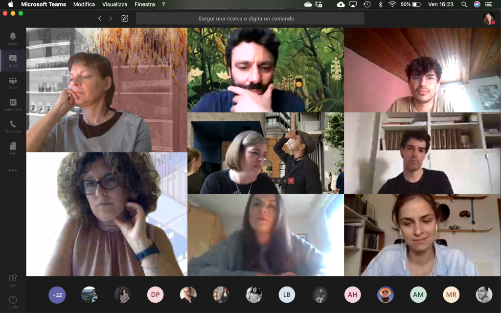This screenshot has width=501, height=313.
Task: Open the Visualizza menu
Action: pos(114,4)
